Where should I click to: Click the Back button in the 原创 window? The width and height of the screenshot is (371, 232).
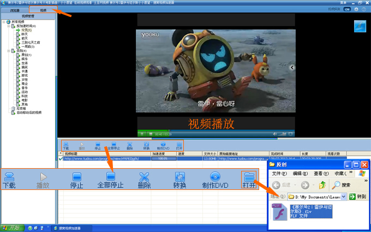tap(280, 185)
